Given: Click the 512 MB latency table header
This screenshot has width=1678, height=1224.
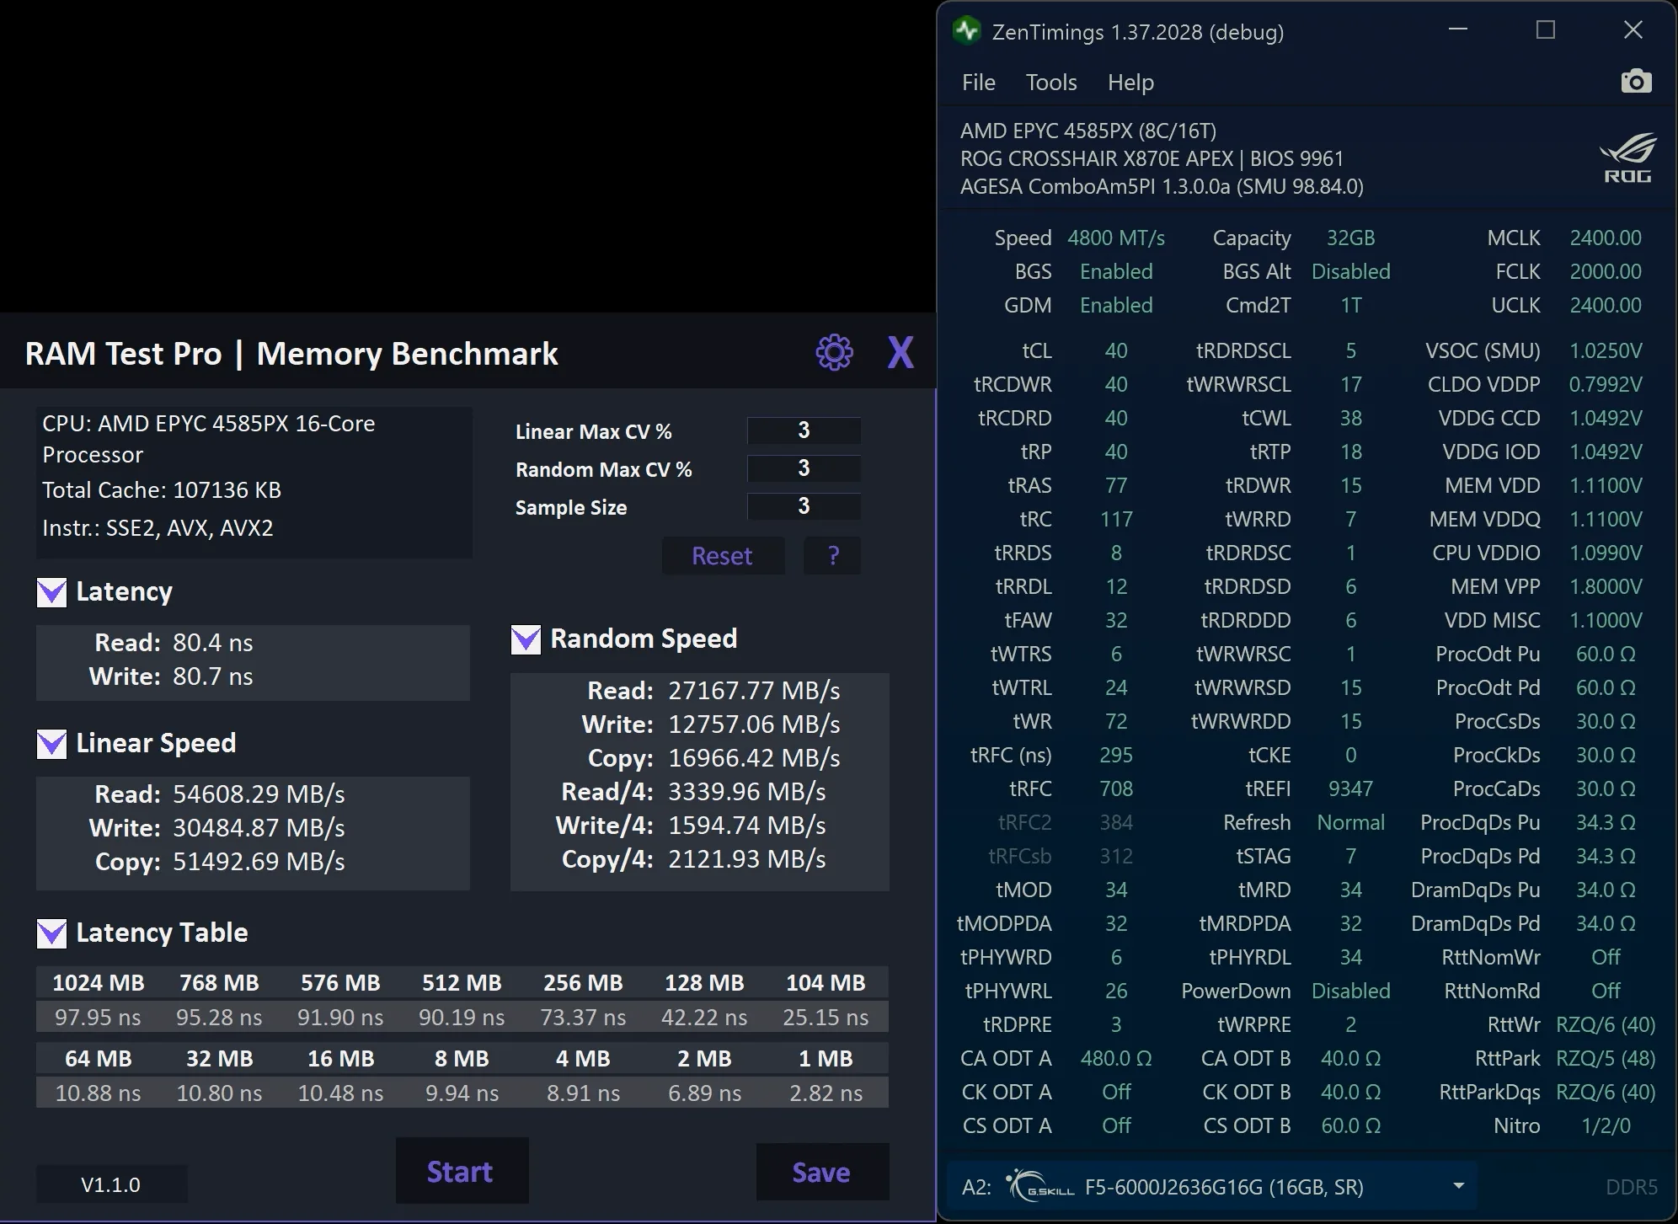Looking at the screenshot, I should [x=462, y=983].
